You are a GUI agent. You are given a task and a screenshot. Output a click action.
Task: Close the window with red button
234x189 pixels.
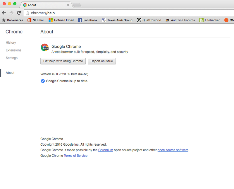4,4
